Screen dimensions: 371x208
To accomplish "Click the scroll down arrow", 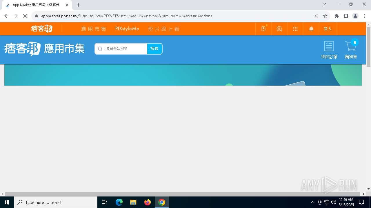I will pyautogui.click(x=368, y=189).
